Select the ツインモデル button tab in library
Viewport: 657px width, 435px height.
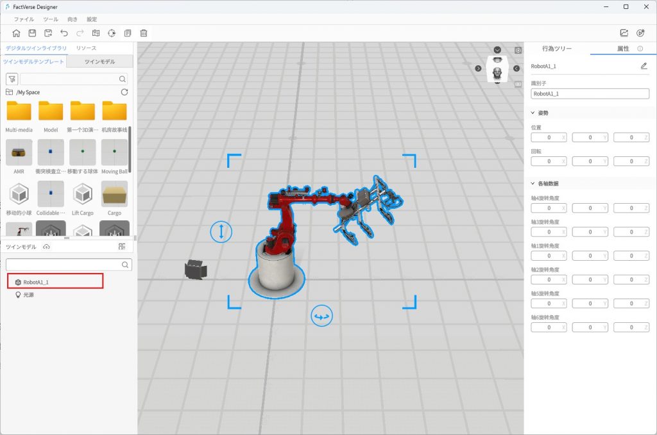tap(100, 62)
